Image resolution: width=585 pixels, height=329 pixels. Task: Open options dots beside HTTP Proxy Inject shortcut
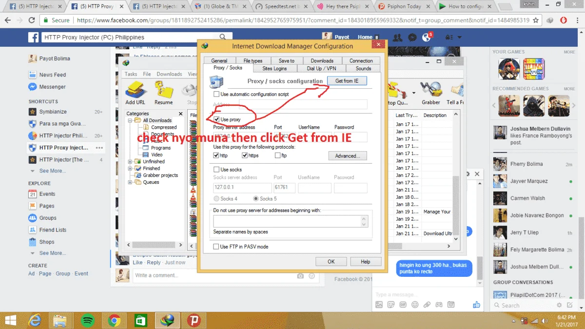coord(99,148)
